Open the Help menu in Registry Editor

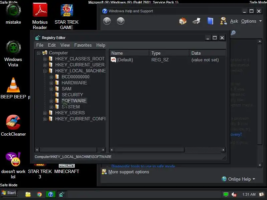click(101, 45)
